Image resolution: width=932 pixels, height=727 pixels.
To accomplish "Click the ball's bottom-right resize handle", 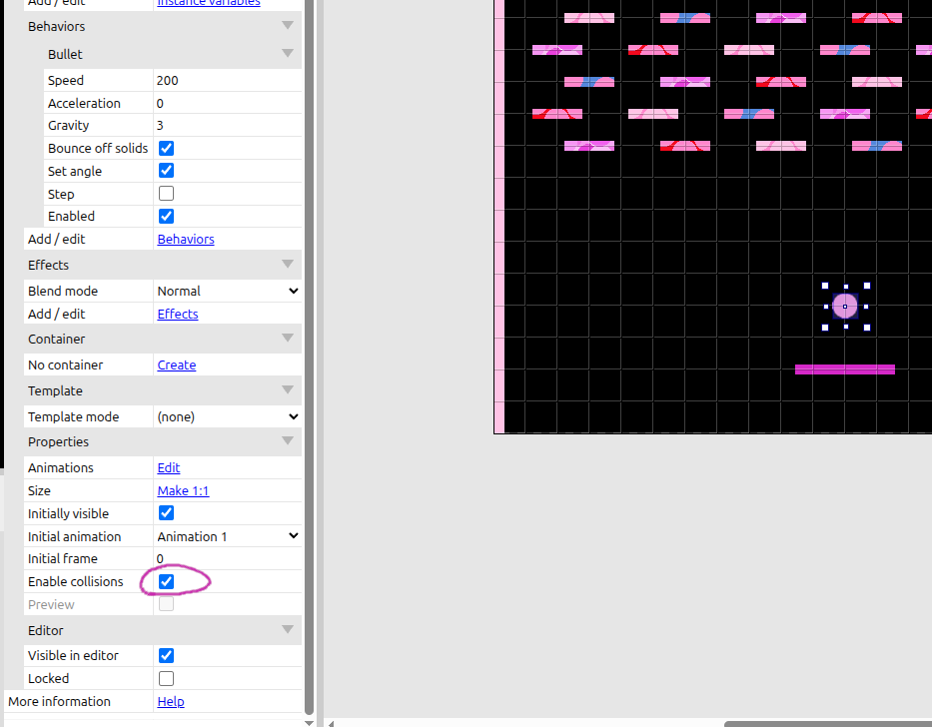I will (x=867, y=328).
